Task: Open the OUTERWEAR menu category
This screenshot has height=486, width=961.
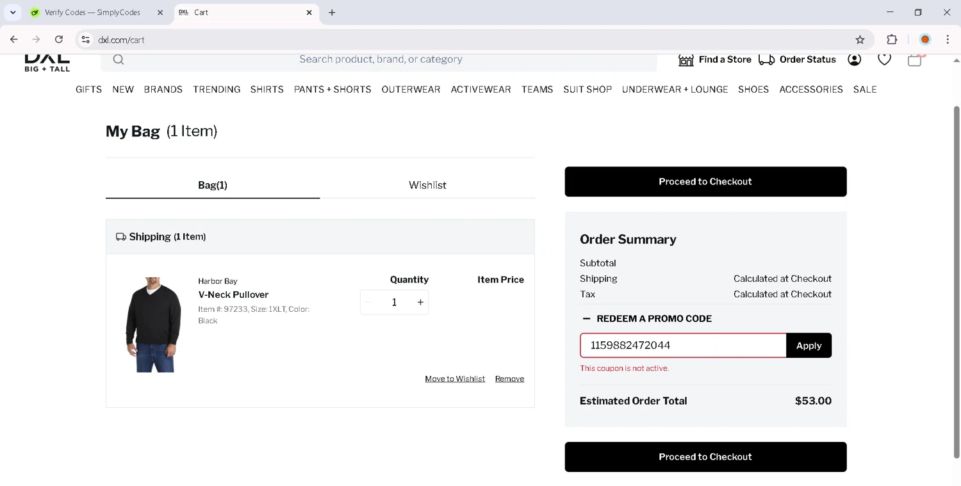Action: (411, 90)
